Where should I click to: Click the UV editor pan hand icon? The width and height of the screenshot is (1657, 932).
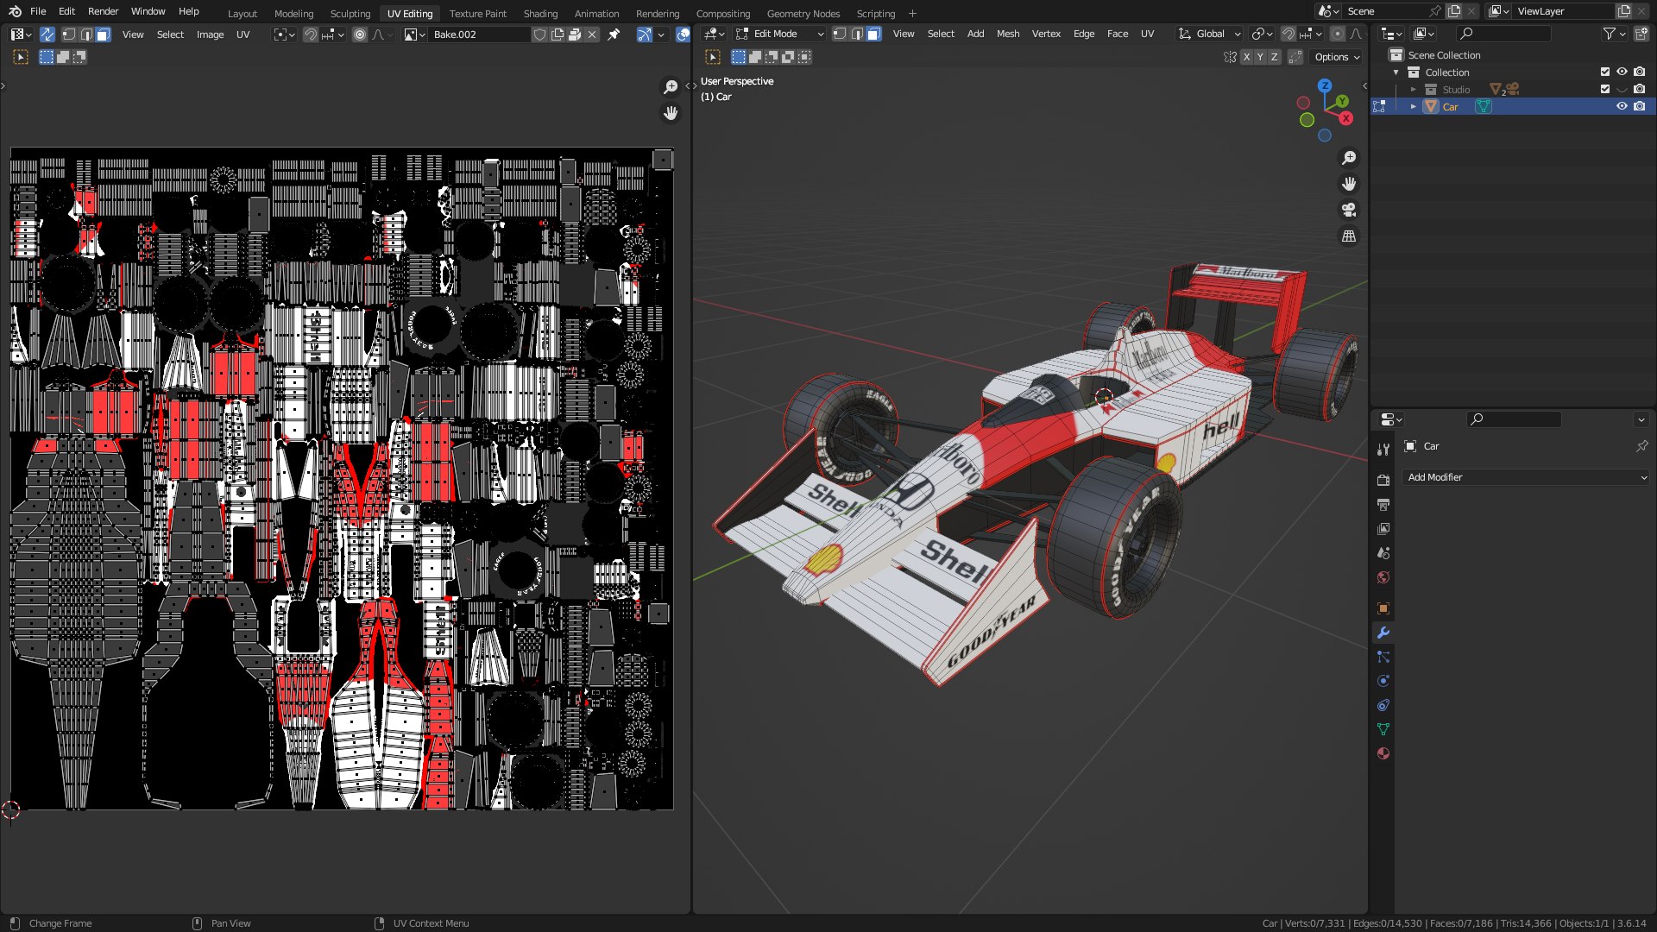coord(671,113)
